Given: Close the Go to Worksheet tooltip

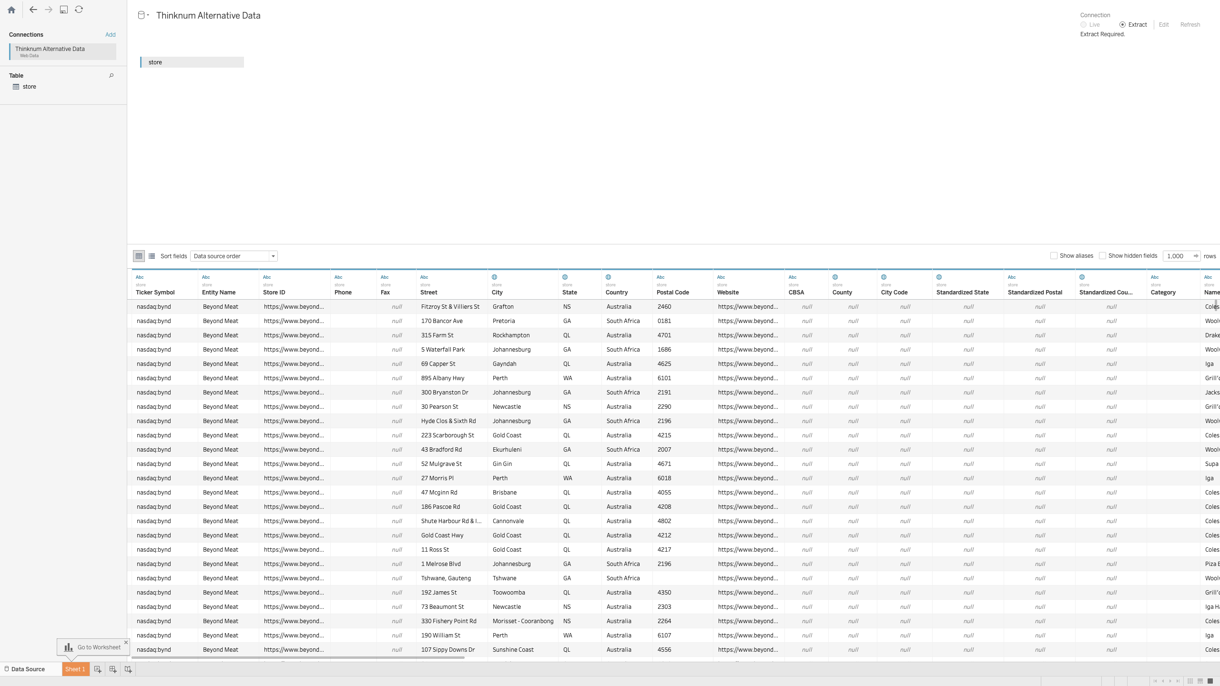Looking at the screenshot, I should tap(126, 642).
